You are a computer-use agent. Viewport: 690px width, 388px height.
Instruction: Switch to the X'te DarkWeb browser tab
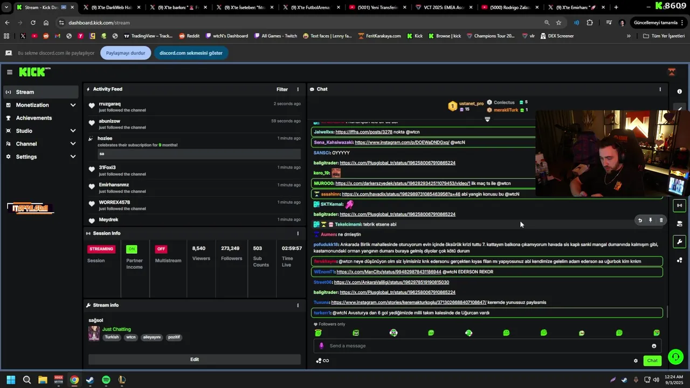coord(112,8)
